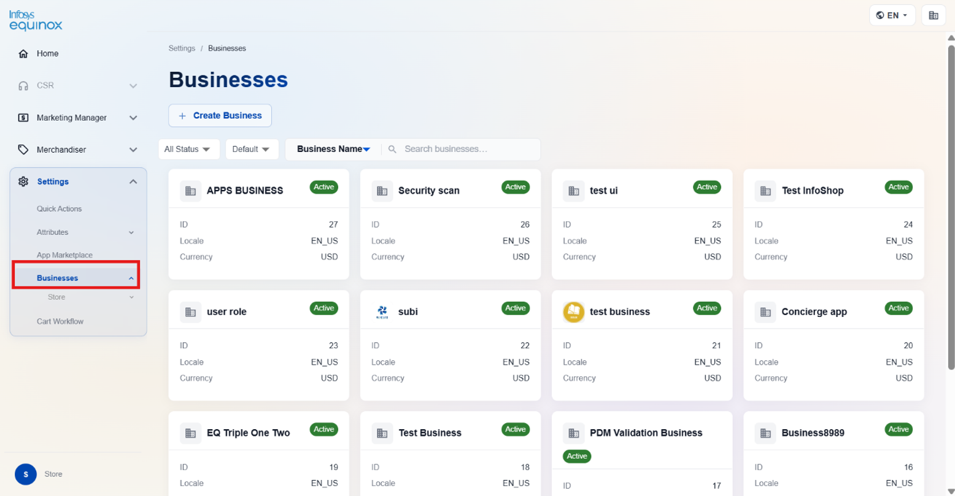Click the Security scan building icon
Viewport: 955px width, 496px height.
[x=382, y=191]
